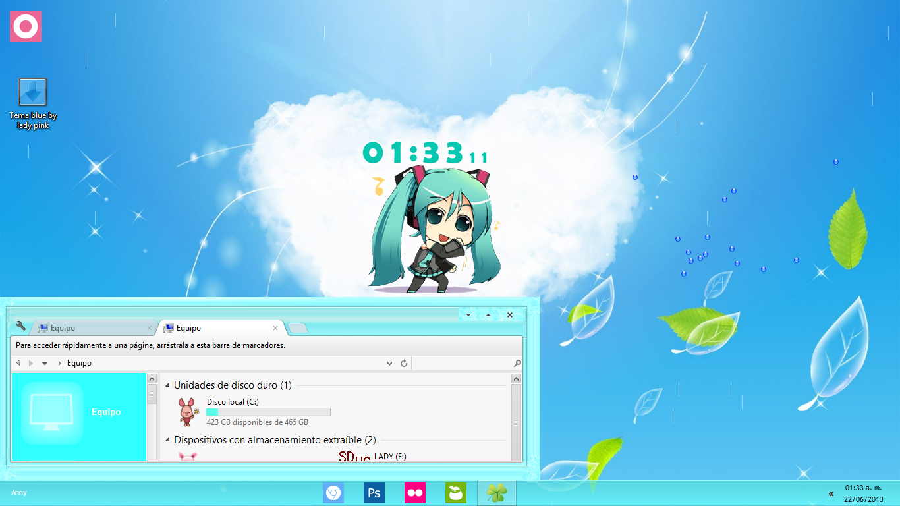Expand the breadcrumb arrow before Equipo
This screenshot has height=506, width=900.
coord(60,363)
